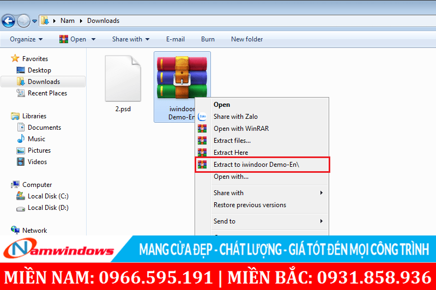Select Network in the navigation pane
This screenshot has height=290, width=436.
[x=34, y=230]
